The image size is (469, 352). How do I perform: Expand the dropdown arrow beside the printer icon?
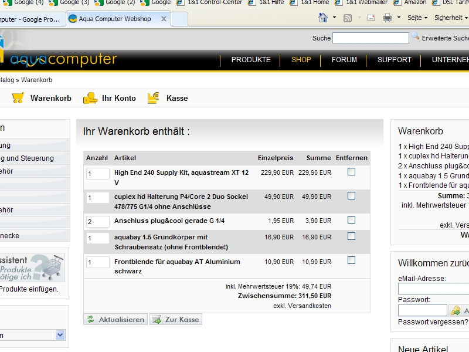[x=399, y=18]
